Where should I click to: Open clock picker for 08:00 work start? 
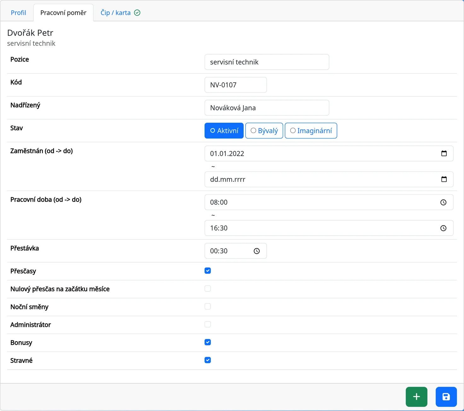[x=443, y=203]
